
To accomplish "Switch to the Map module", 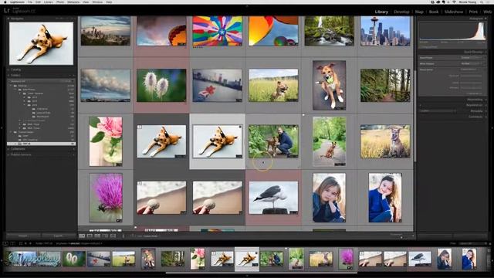I will click(x=419, y=12).
